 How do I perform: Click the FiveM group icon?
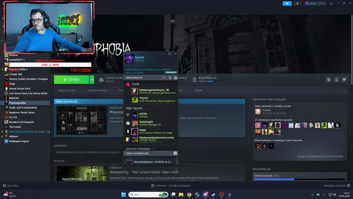(128, 84)
